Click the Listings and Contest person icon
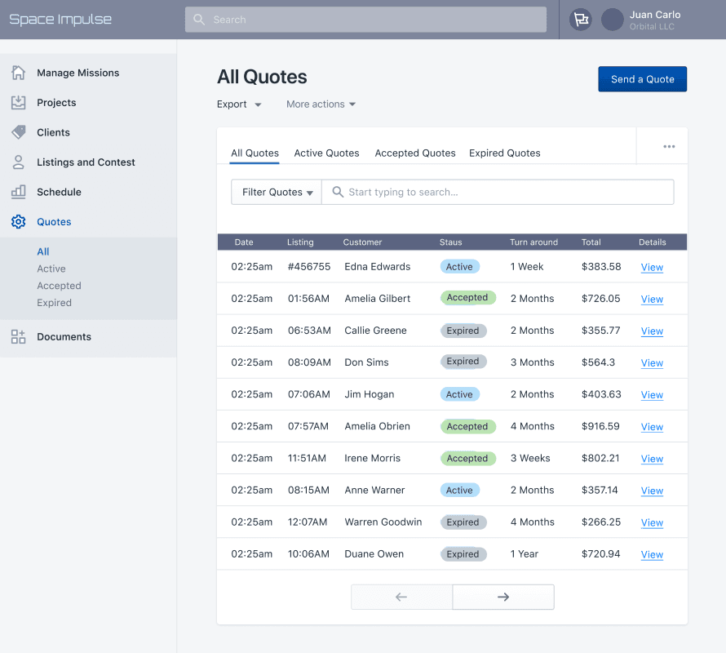 18,162
